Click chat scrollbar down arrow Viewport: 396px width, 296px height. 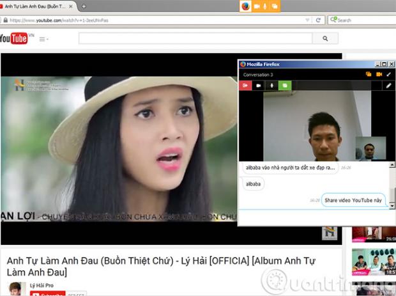392,206
